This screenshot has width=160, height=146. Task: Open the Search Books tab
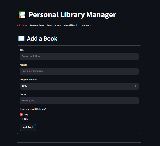[54, 25]
